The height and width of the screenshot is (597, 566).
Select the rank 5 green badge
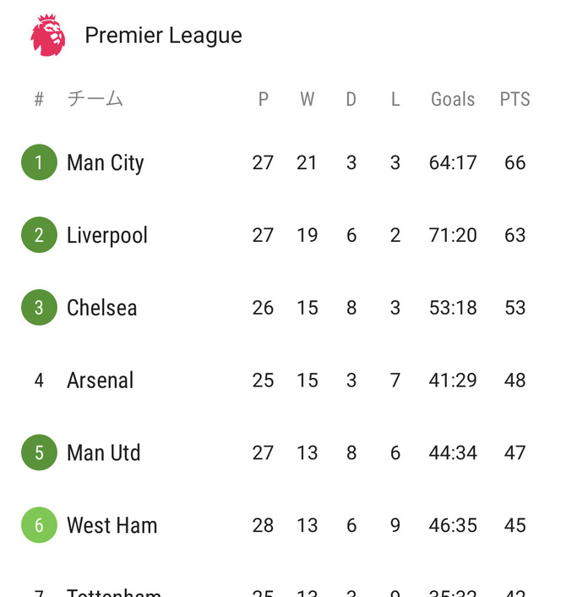(x=39, y=452)
